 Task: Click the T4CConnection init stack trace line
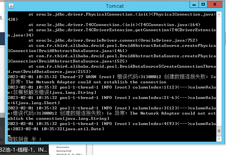pyautogui.click(x=114, y=25)
